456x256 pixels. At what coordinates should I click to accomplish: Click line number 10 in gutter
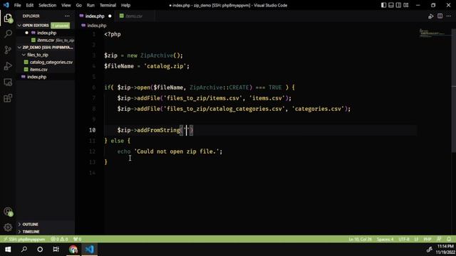tap(92, 130)
